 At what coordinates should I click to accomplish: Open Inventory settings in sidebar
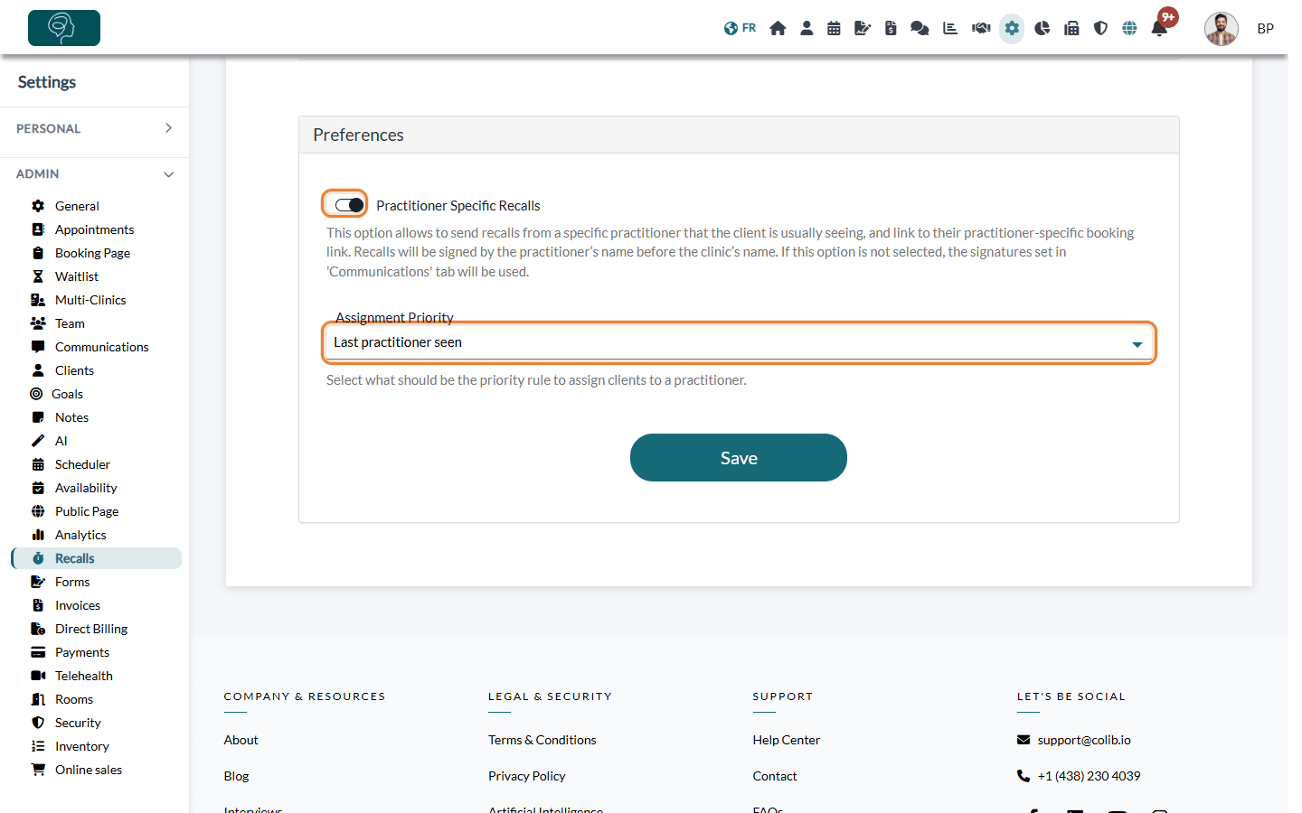point(81,746)
